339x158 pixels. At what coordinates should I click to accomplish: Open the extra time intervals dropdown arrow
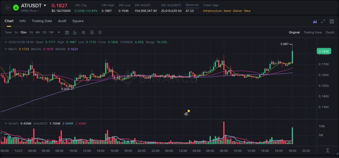58,32
